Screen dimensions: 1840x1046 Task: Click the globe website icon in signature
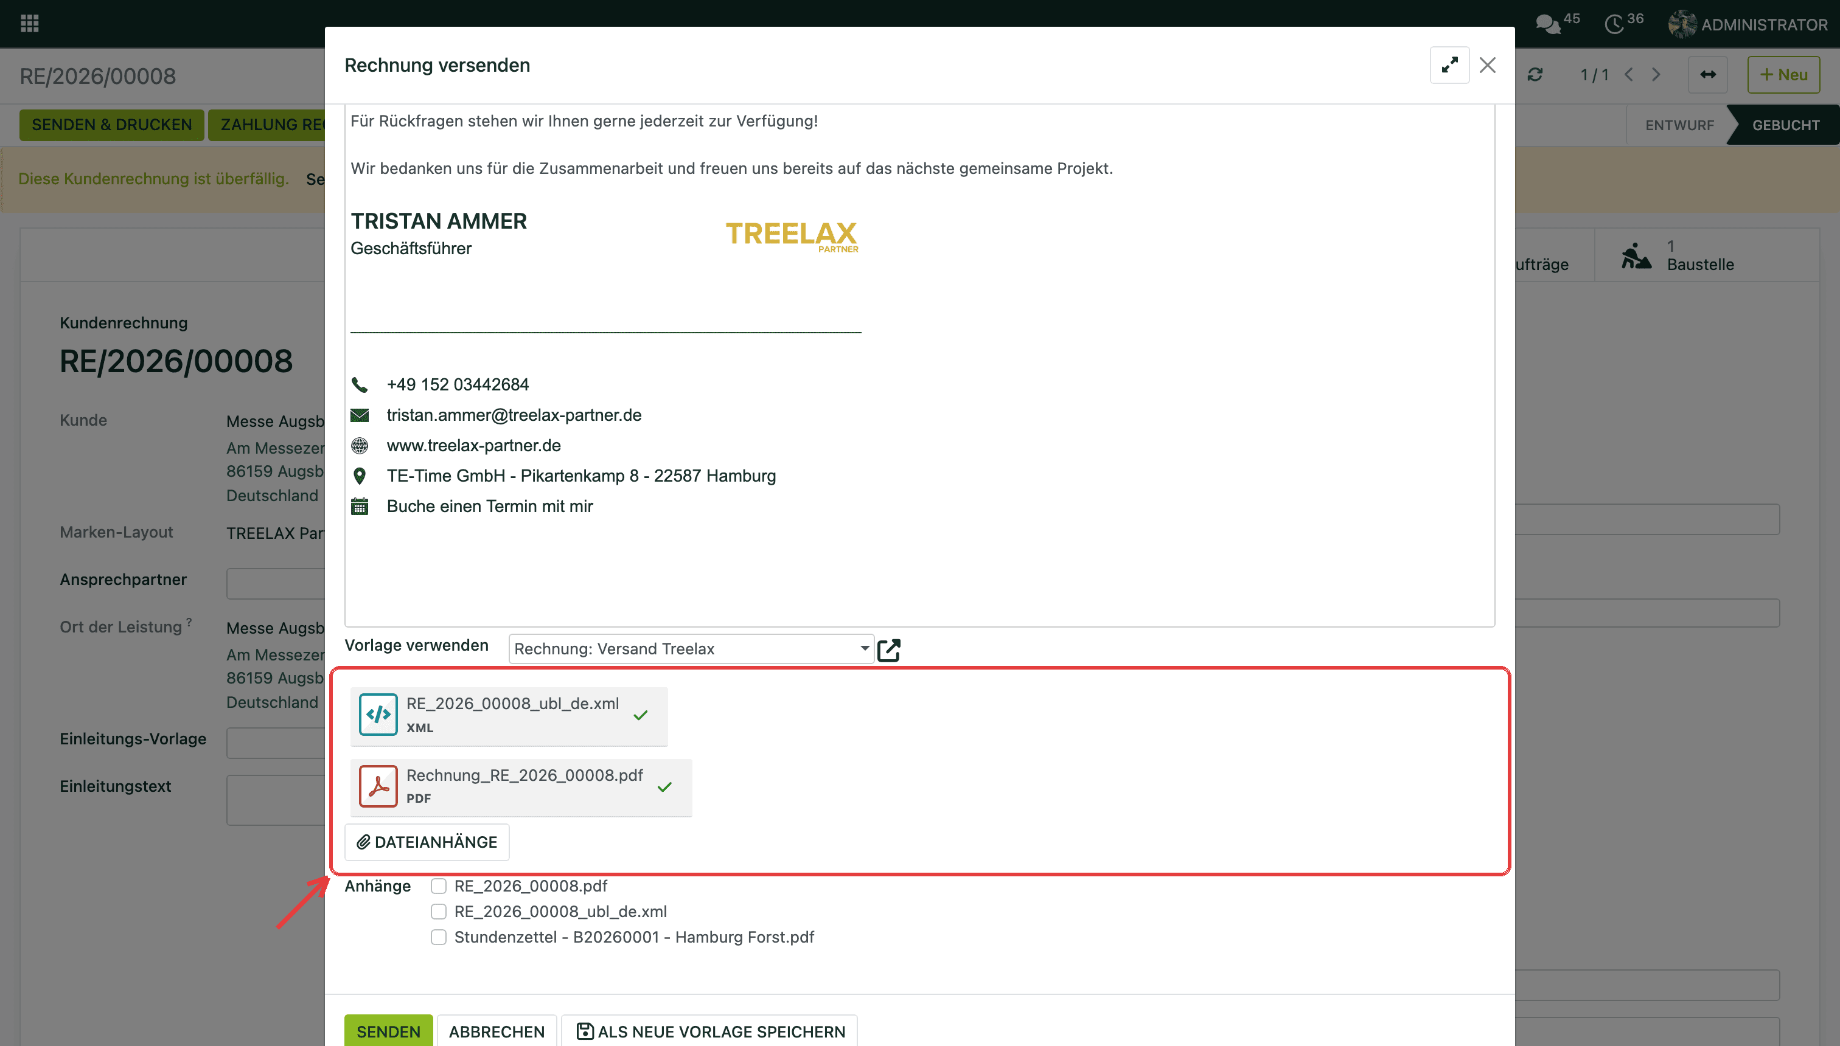[x=360, y=446]
